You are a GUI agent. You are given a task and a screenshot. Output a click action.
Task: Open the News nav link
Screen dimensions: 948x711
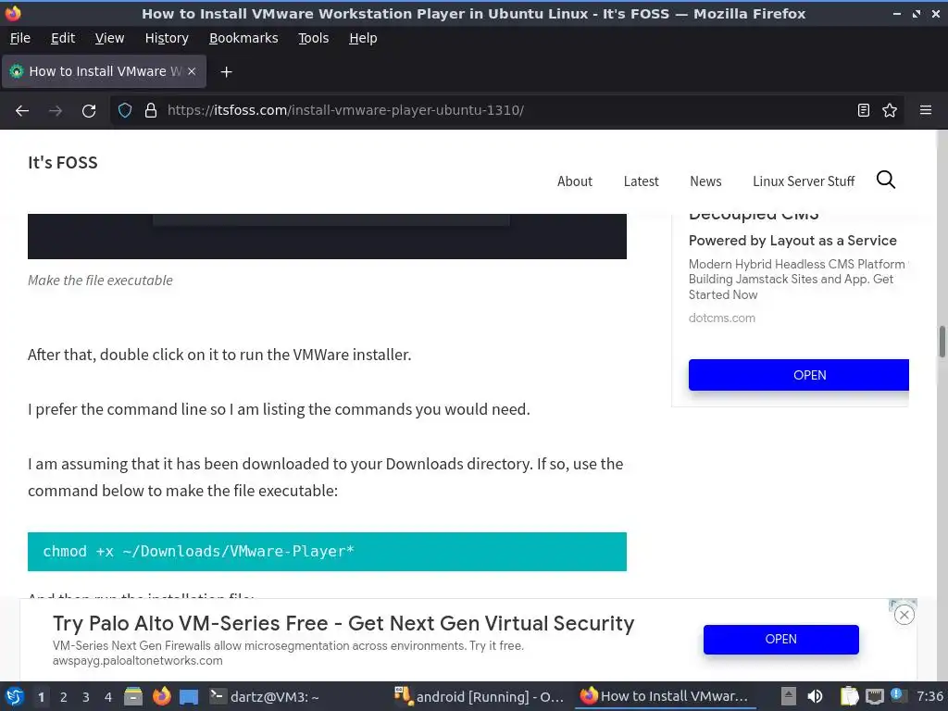[705, 181]
